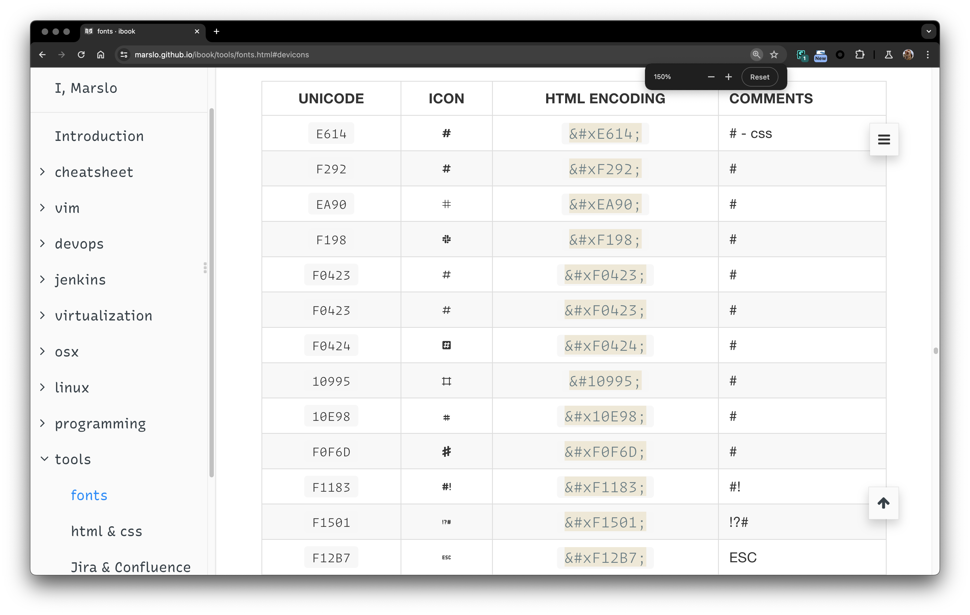This screenshot has width=970, height=615.
Task: Expand the cheatsheet sidebar section
Action: tap(43, 172)
